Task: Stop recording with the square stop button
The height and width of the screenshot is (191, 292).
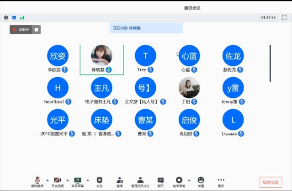Action: point(36,30)
